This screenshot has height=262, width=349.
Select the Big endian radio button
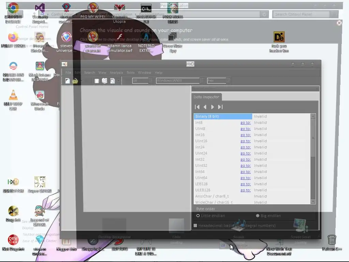click(x=258, y=216)
